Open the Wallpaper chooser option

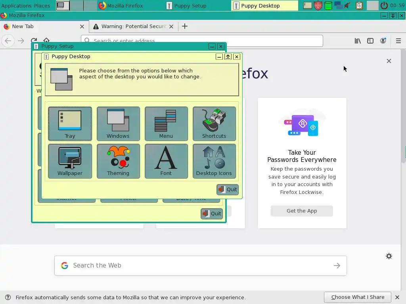click(x=70, y=161)
